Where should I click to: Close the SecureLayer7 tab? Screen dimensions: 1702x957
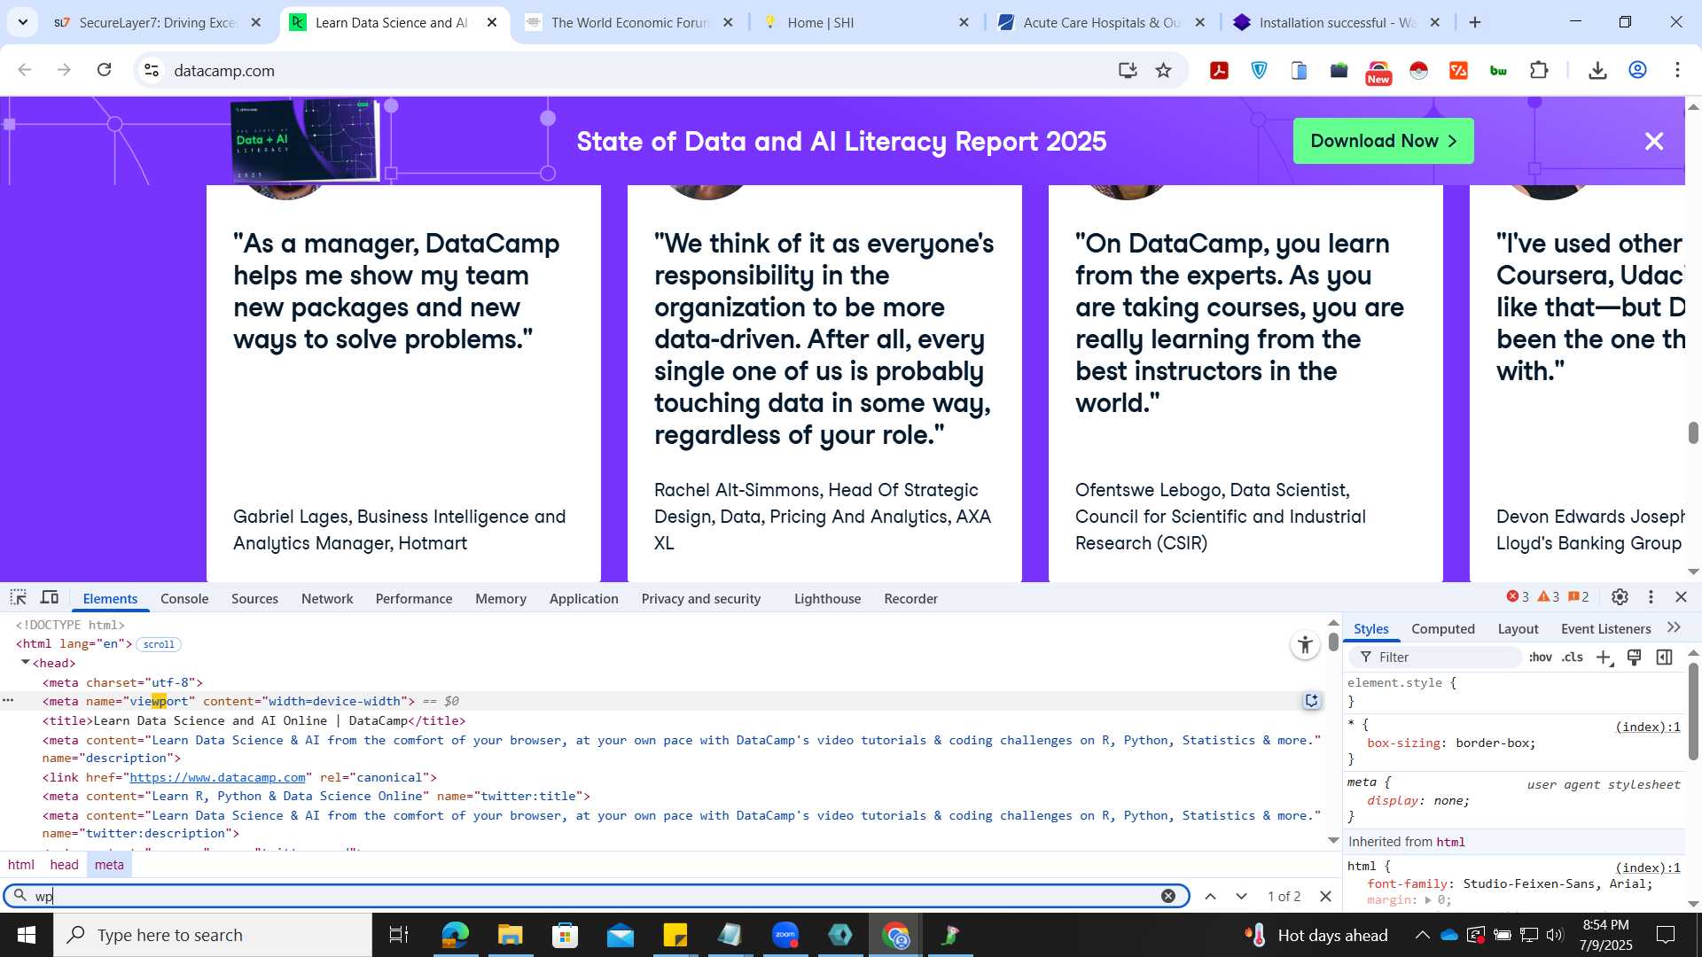tap(255, 23)
